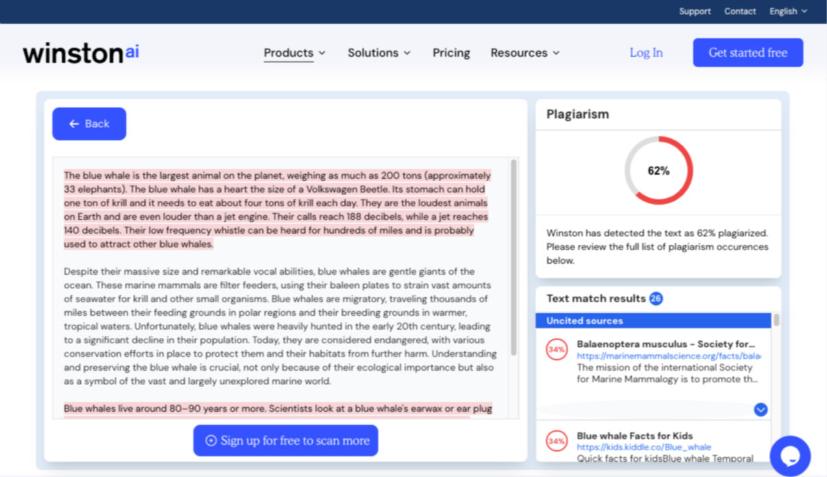Click the Get started free button

pyautogui.click(x=748, y=53)
